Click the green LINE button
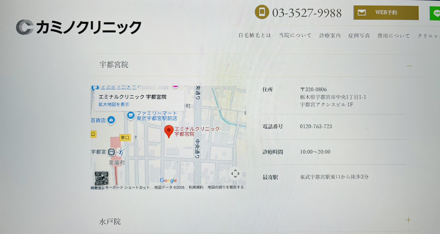The width and height of the screenshot is (440, 234). (x=435, y=13)
